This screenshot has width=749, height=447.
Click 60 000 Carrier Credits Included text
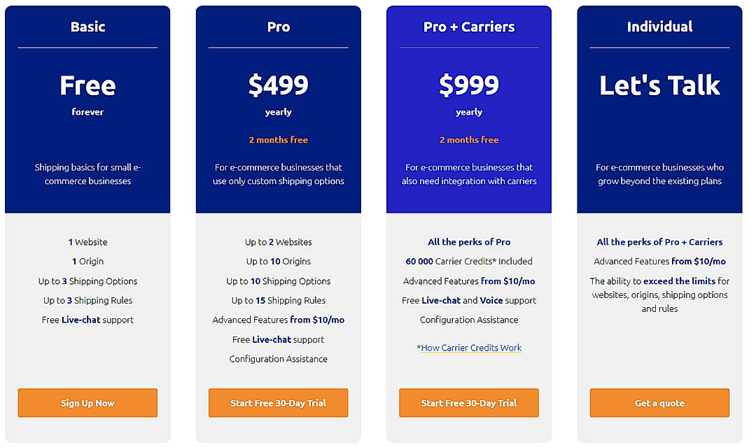point(468,261)
